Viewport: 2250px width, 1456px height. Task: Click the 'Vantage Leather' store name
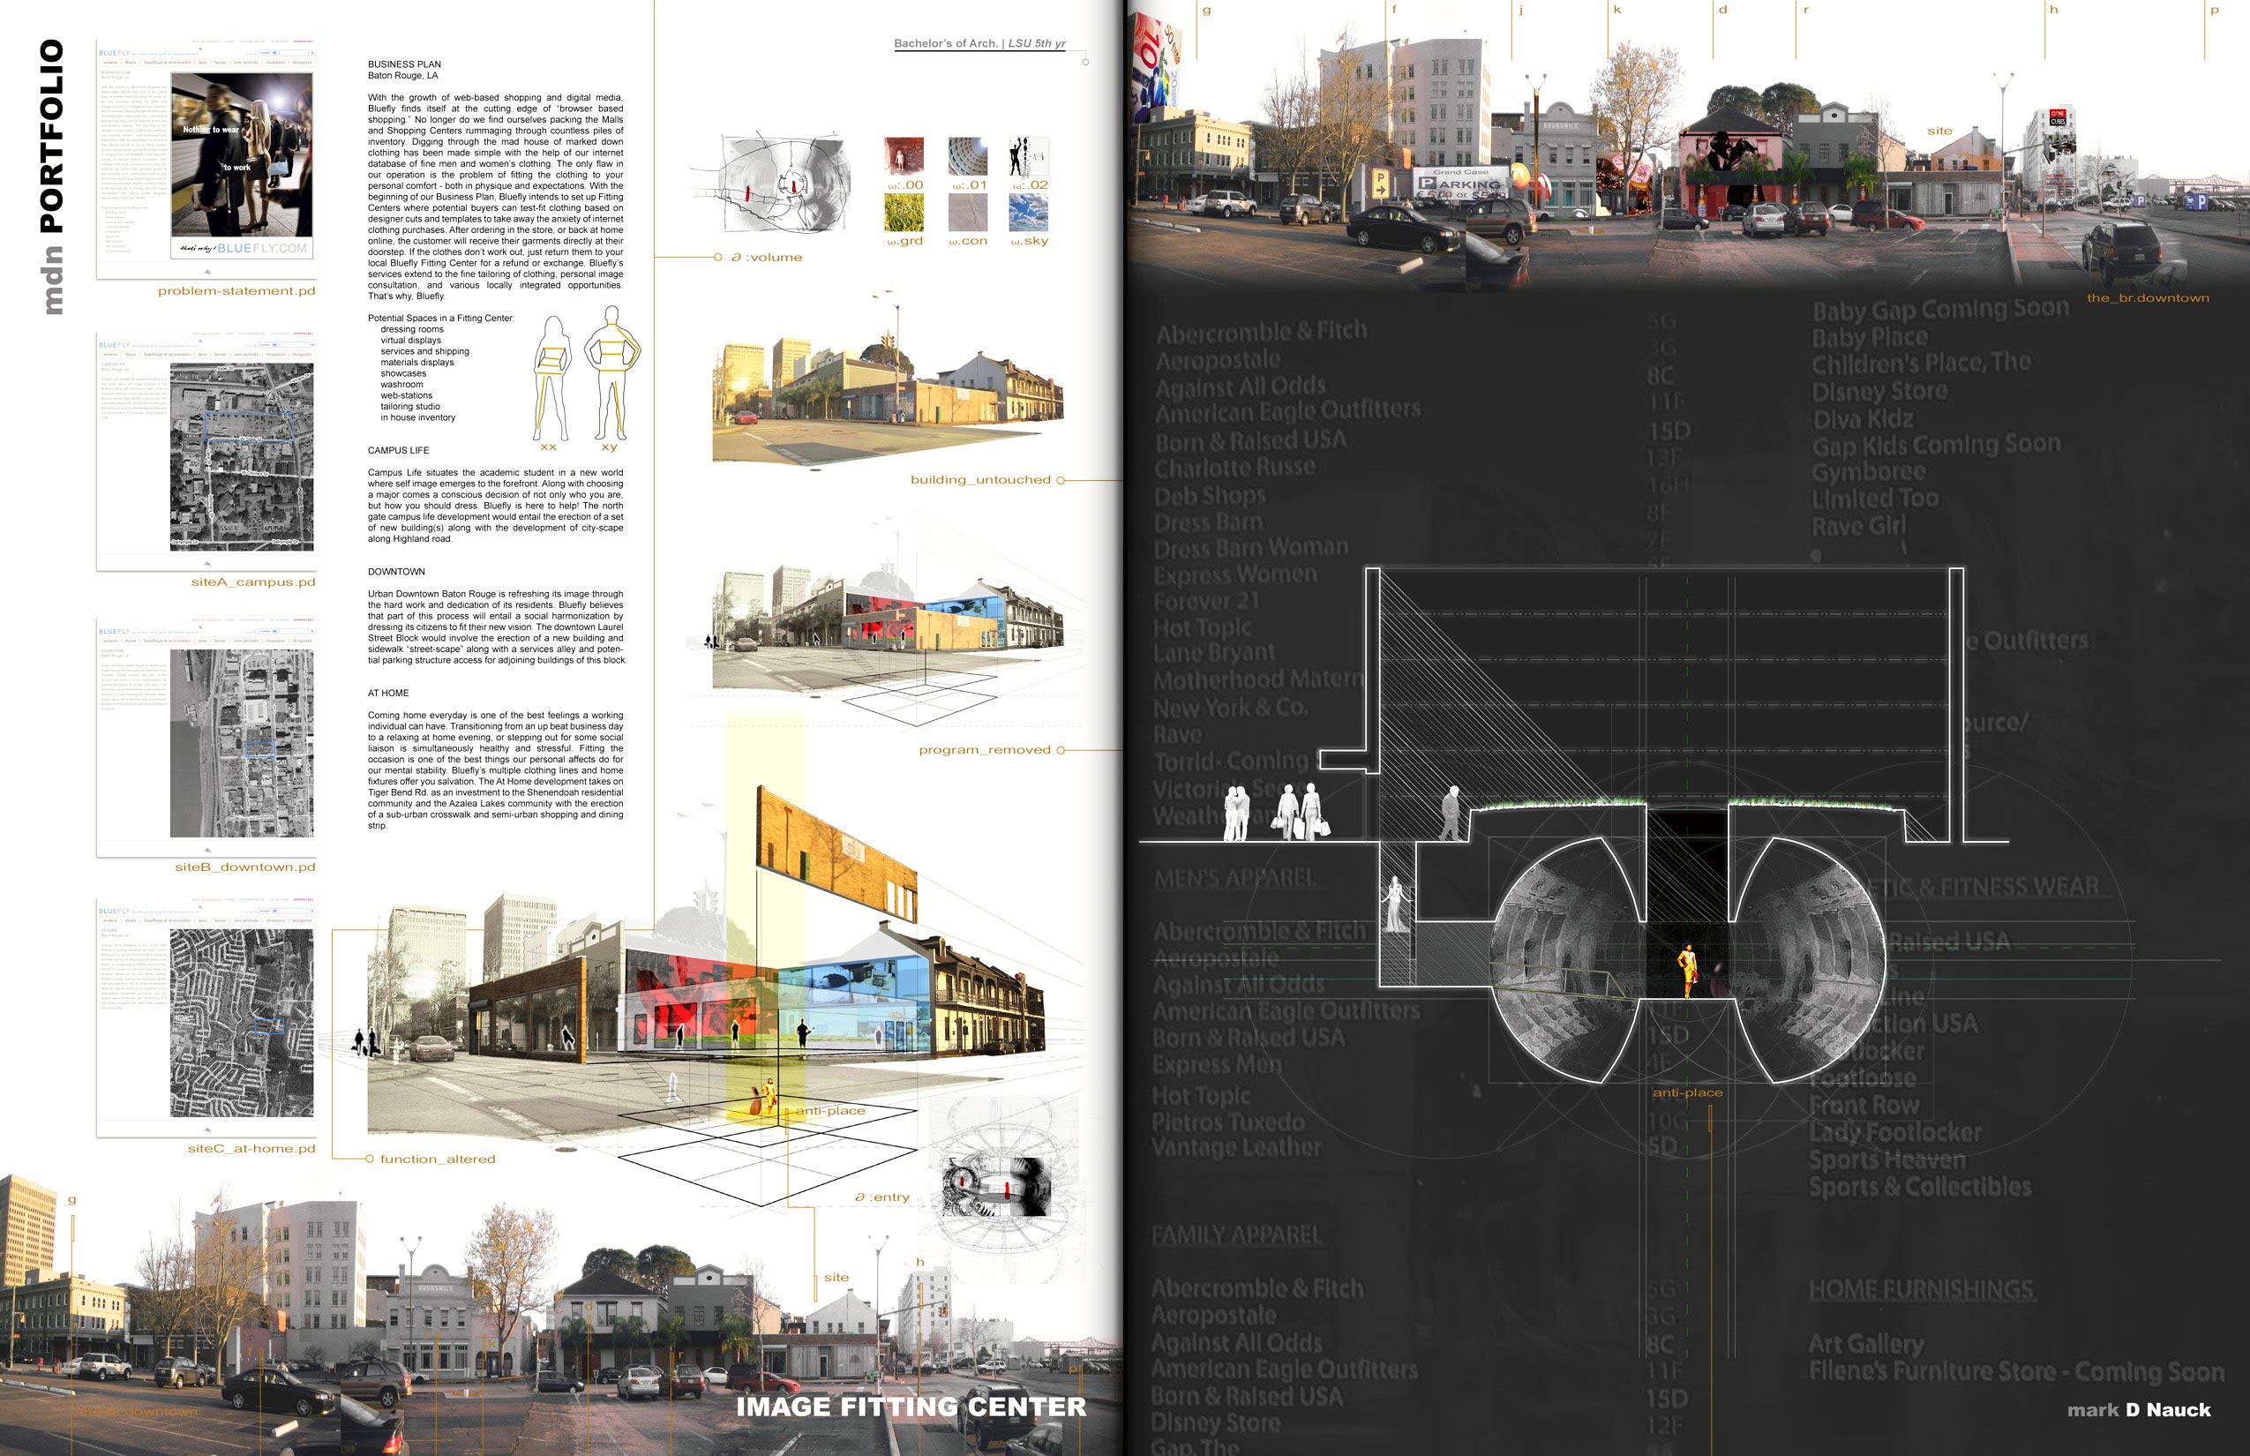click(x=1235, y=1148)
